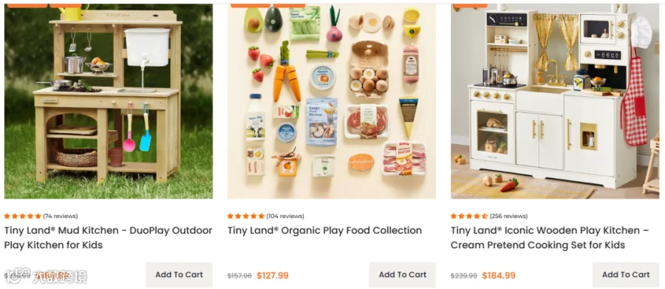
Task: Click the Mud Kitchen five-star rating
Action: click(x=23, y=216)
